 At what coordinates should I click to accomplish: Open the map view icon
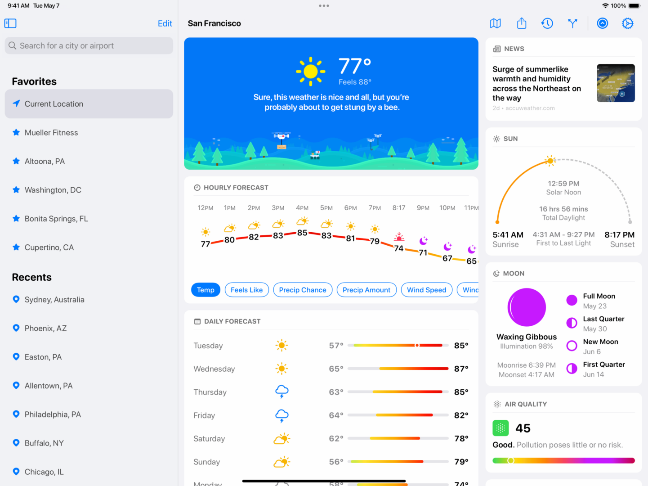point(495,23)
